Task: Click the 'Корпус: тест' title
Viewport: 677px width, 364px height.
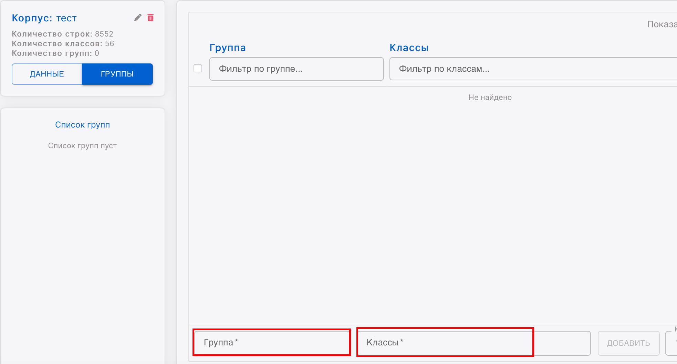Action: pyautogui.click(x=44, y=18)
